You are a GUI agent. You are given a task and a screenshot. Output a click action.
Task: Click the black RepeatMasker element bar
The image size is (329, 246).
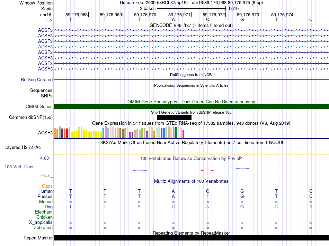click(x=191, y=238)
